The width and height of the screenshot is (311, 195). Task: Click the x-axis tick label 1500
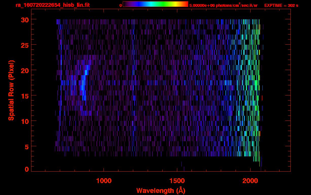click(x=177, y=181)
